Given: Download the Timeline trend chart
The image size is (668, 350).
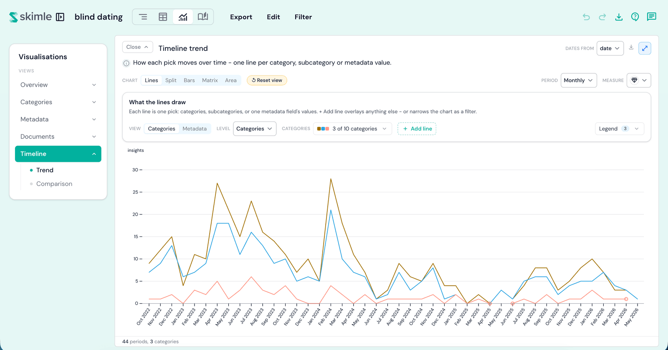Looking at the screenshot, I should (631, 48).
